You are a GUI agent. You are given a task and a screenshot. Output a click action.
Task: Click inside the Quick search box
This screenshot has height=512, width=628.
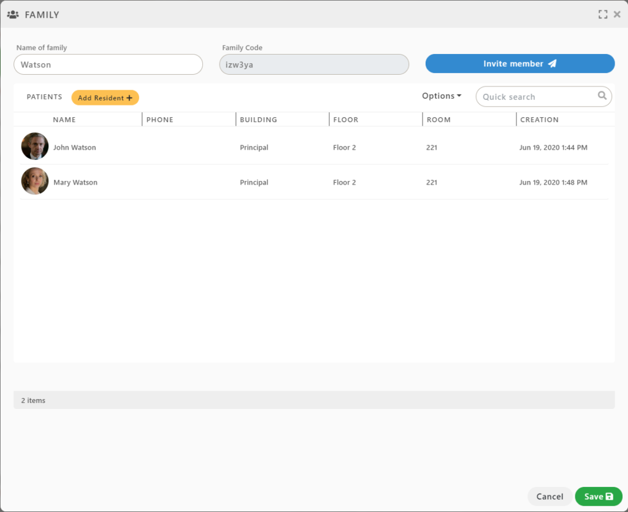pos(537,97)
